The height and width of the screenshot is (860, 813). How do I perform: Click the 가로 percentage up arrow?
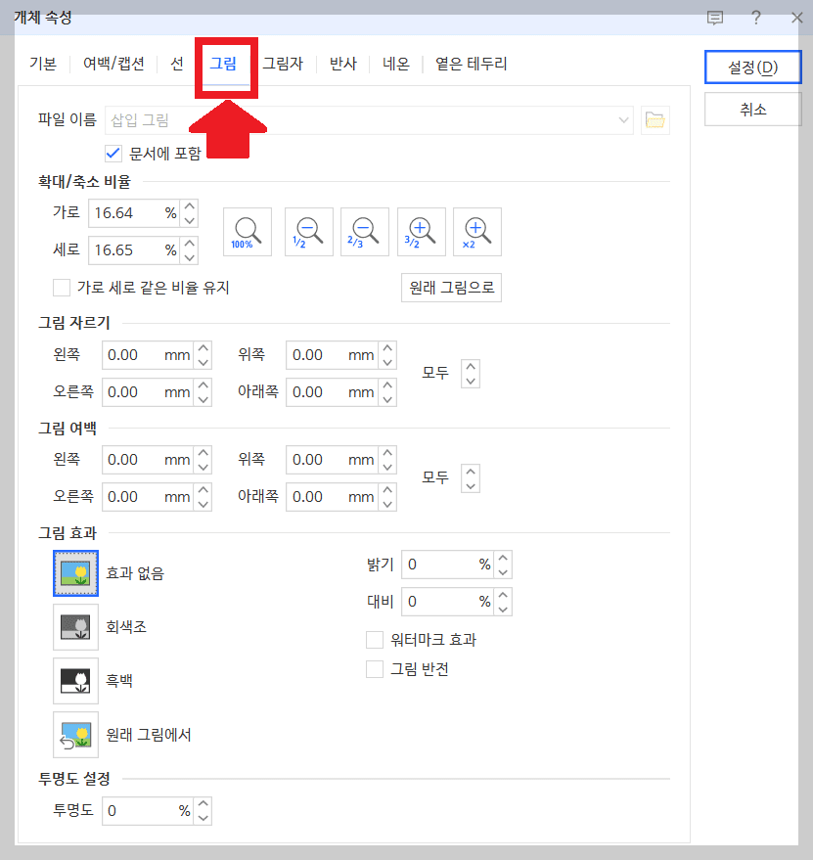[189, 206]
